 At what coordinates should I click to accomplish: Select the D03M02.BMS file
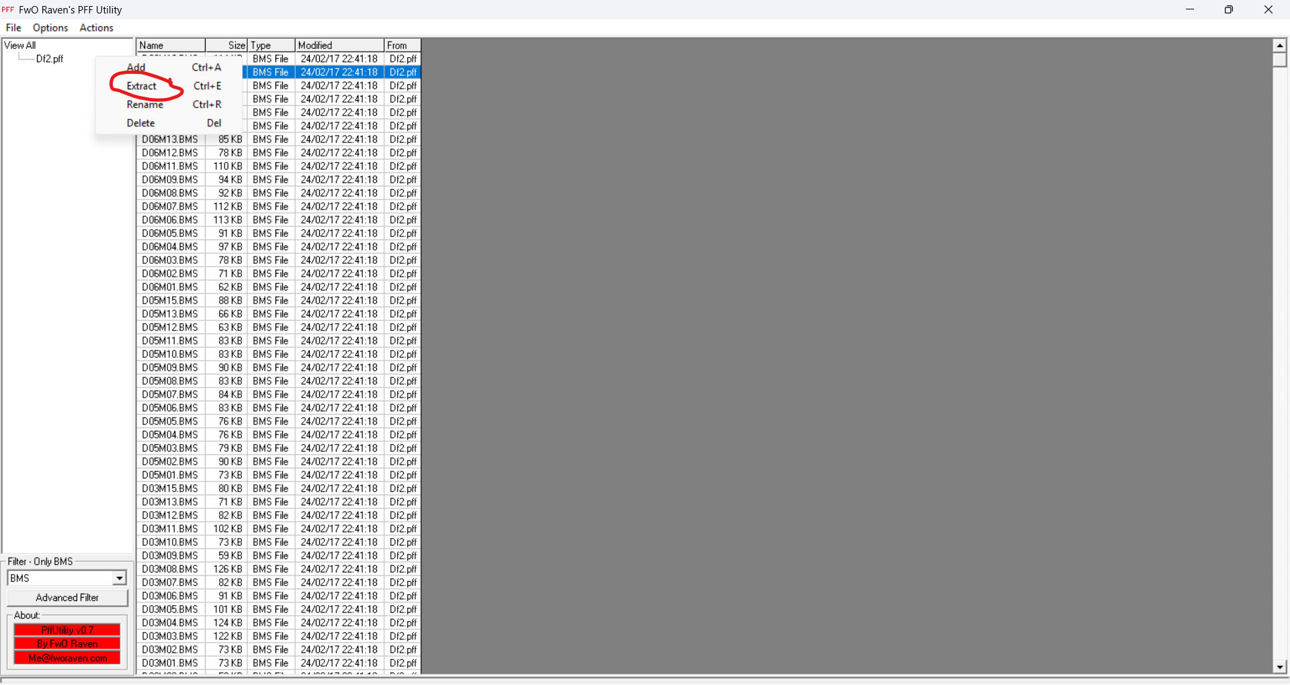(x=170, y=649)
